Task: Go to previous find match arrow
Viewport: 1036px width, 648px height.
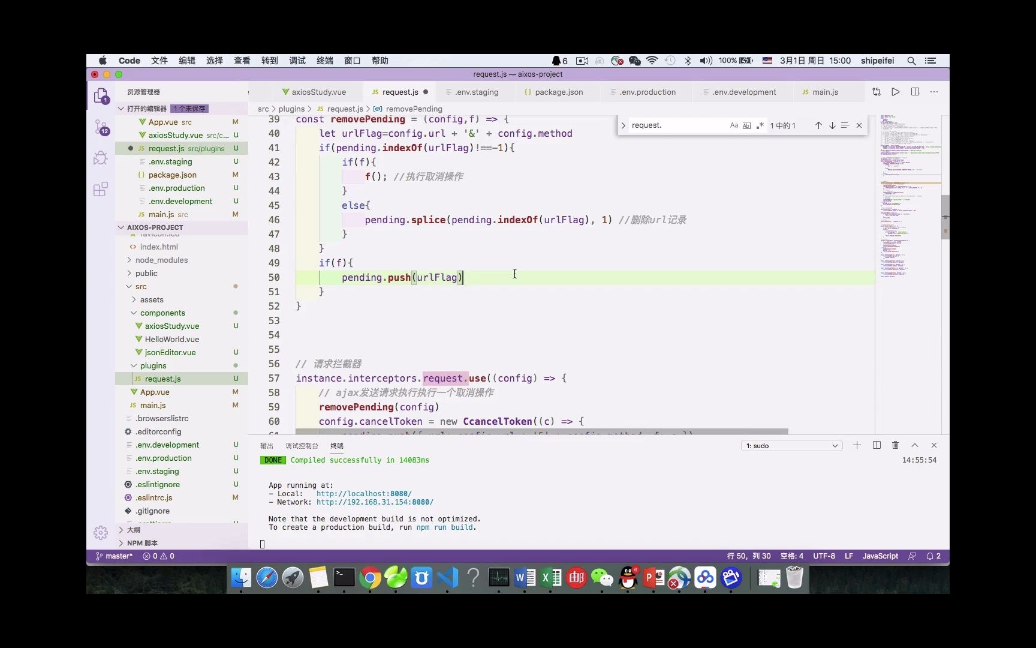Action: pos(818,125)
